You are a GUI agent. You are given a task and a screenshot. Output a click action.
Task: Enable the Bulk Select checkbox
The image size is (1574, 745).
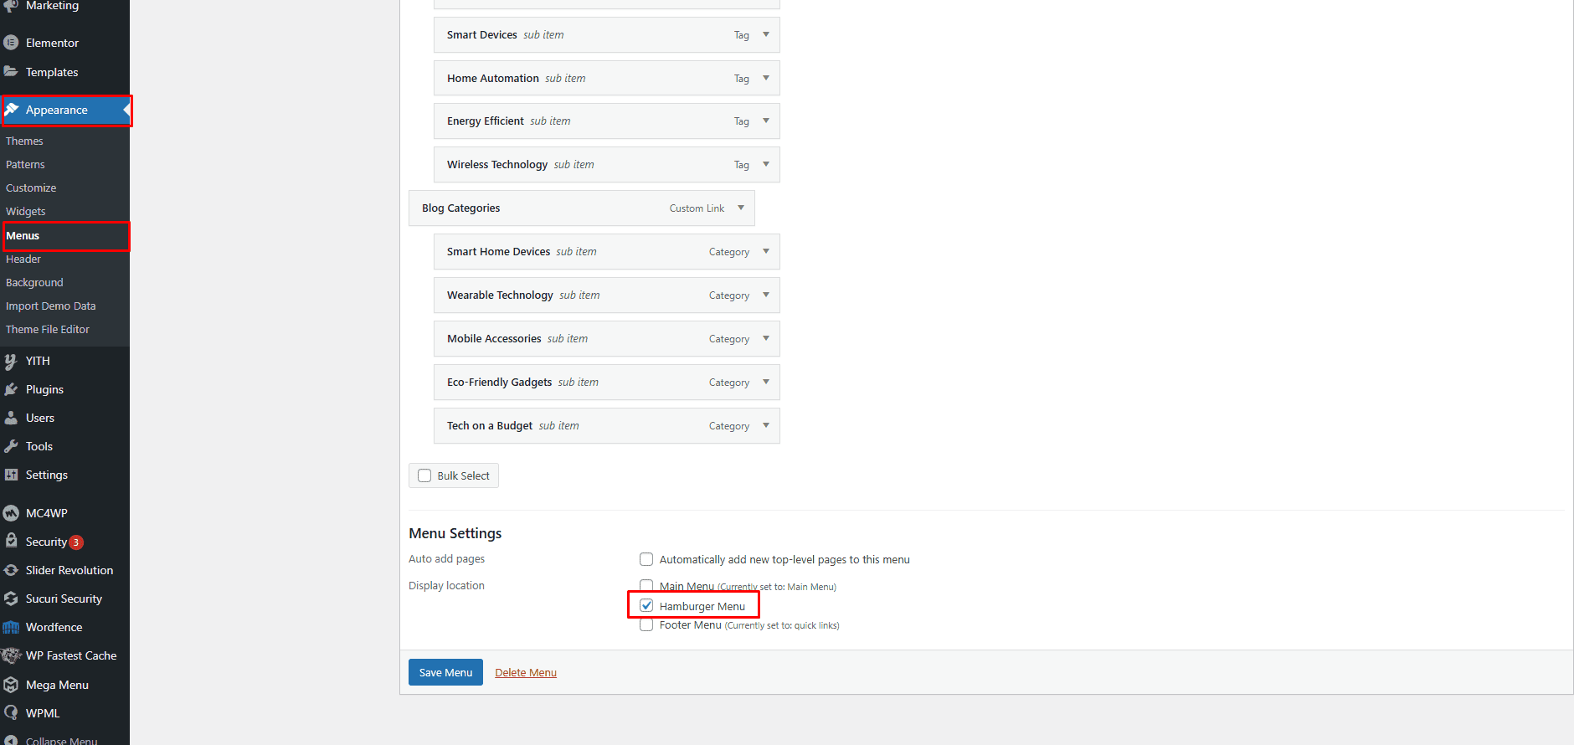(424, 475)
